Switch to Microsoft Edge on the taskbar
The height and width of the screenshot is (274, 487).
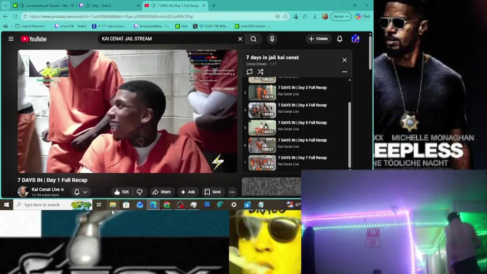click(153, 205)
